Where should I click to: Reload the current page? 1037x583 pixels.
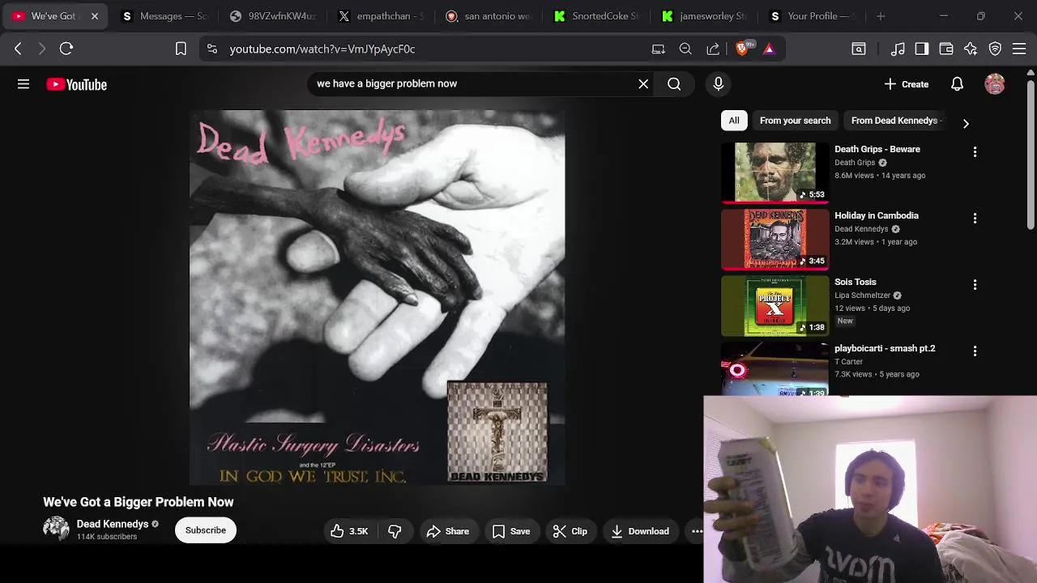(x=66, y=49)
